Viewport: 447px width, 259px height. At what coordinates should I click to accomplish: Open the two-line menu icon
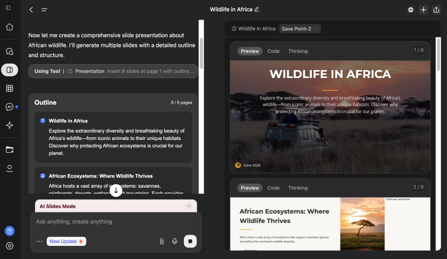point(44,10)
